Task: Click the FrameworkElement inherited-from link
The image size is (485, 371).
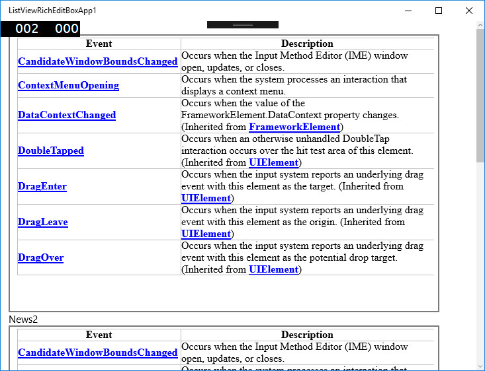Action: point(294,127)
